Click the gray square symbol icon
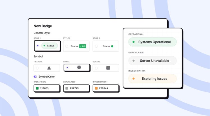This screenshot has height=116, width=210. [x=108, y=68]
